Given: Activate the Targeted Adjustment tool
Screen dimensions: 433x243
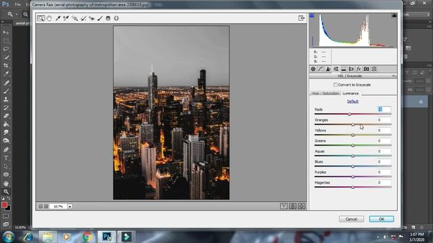Looking at the screenshot, I should (x=74, y=18).
